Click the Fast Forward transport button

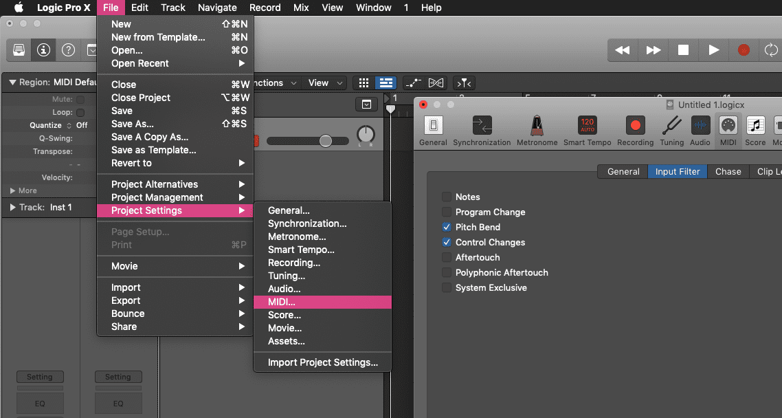coord(653,50)
